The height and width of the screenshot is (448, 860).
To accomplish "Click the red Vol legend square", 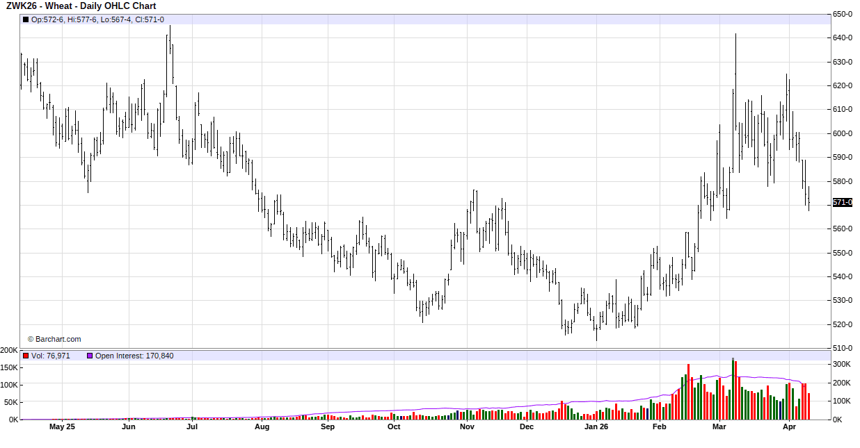I will pyautogui.click(x=26, y=356).
